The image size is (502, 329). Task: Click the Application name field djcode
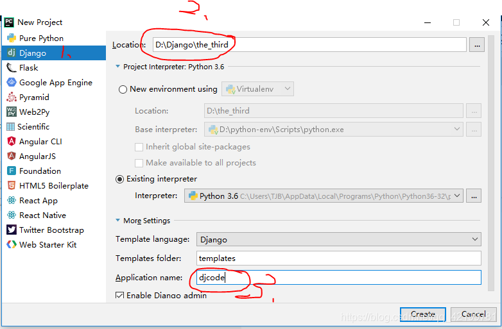tap(339, 277)
